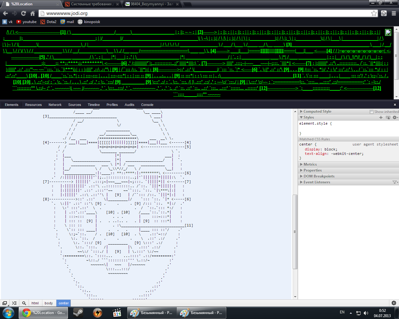This screenshot has height=319, width=399.
Task: Open the vk bookmark
Action: [7, 22]
